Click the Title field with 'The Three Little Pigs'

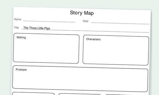click(x=85, y=30)
